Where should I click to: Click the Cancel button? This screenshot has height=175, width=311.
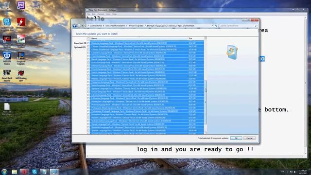[x=249, y=138]
